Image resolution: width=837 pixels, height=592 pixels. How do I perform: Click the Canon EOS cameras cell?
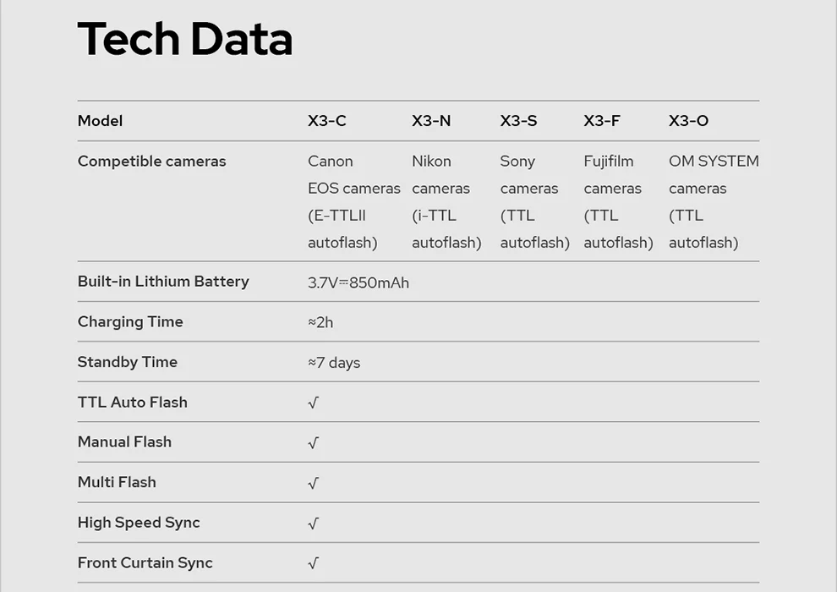tap(354, 202)
